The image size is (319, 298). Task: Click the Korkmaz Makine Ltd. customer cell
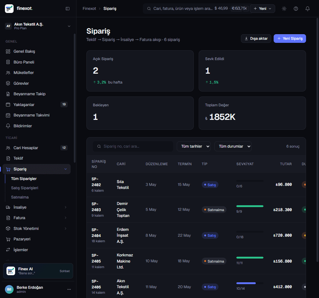tap(125, 261)
